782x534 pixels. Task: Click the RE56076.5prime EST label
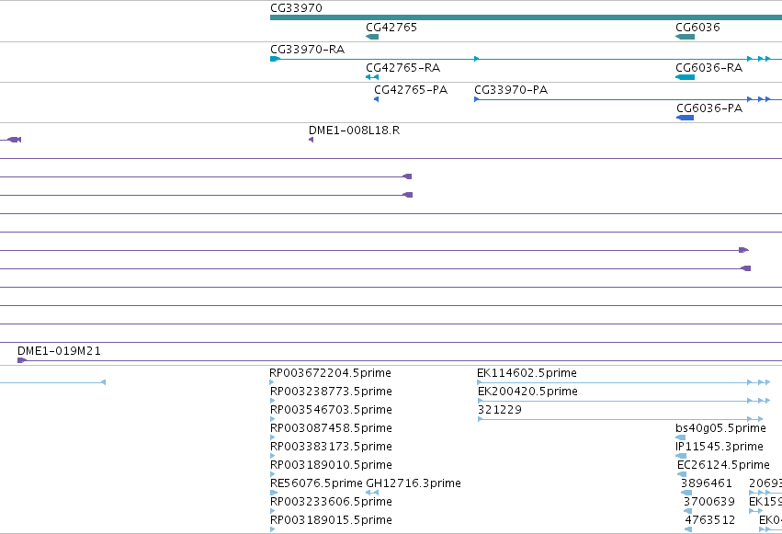click(316, 483)
